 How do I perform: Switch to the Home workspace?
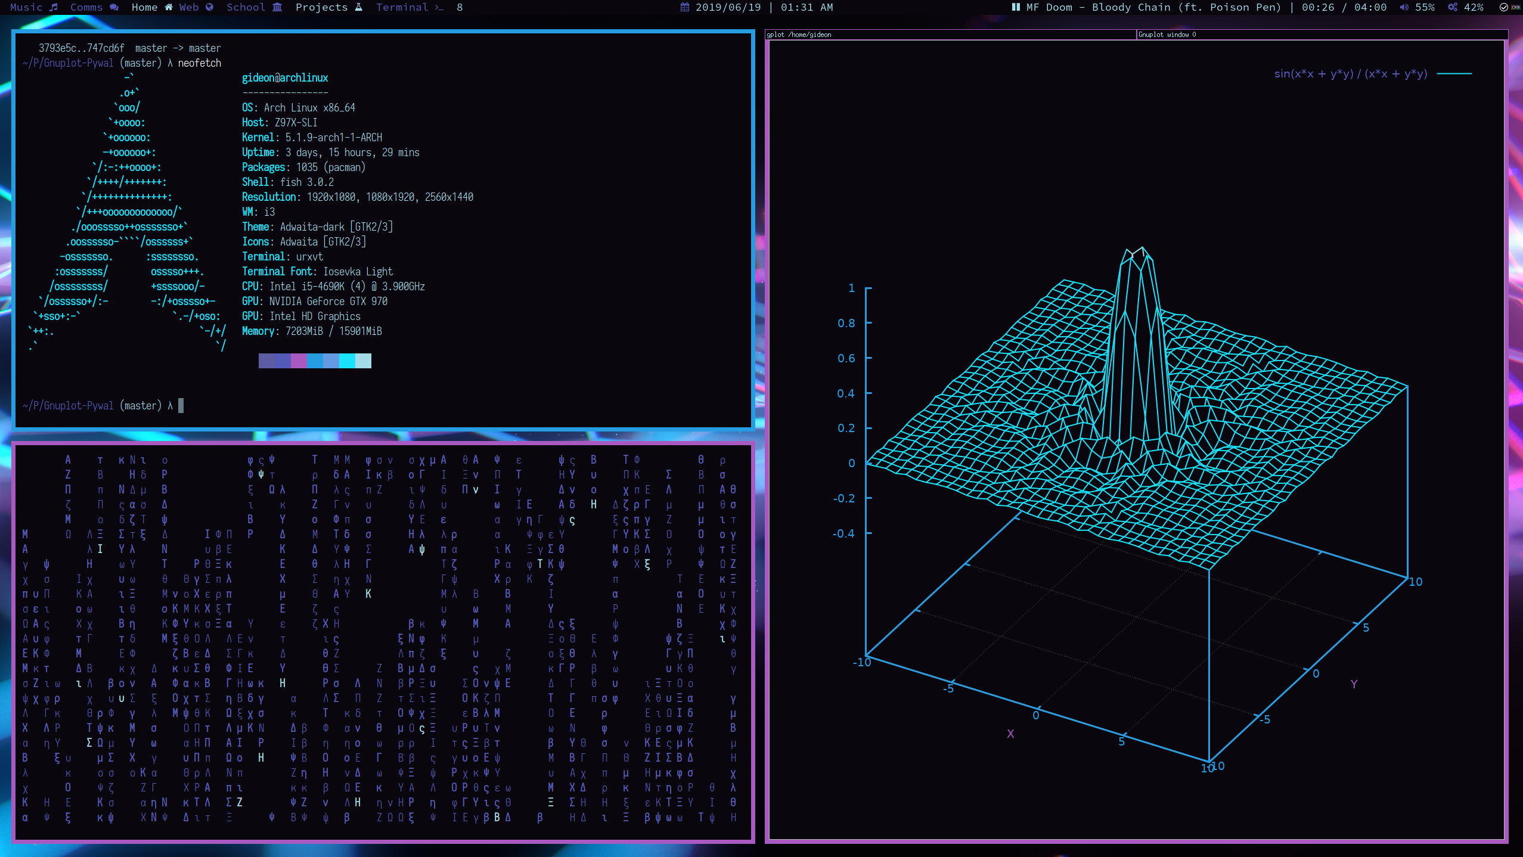[152, 7]
